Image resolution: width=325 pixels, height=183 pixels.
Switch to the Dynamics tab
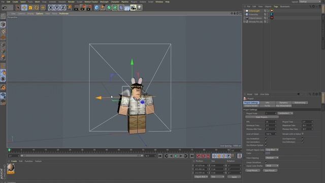[x=283, y=103]
